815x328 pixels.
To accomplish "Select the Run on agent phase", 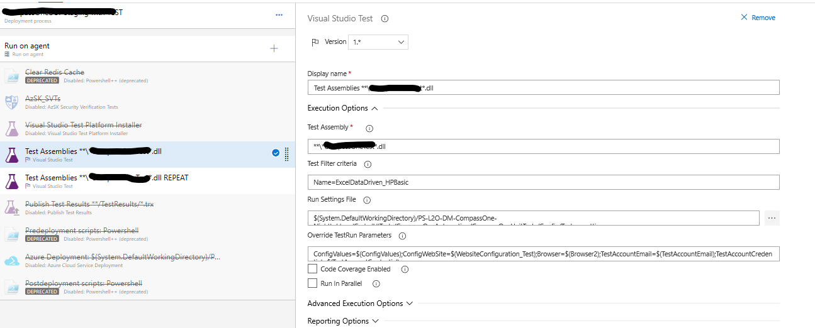I will [147, 49].
